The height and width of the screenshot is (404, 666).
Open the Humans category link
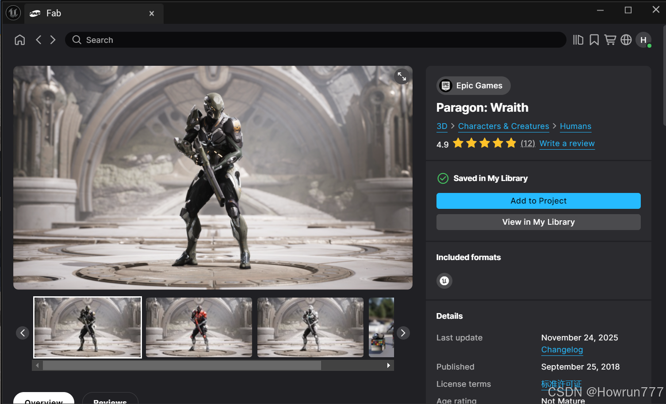[x=575, y=126]
